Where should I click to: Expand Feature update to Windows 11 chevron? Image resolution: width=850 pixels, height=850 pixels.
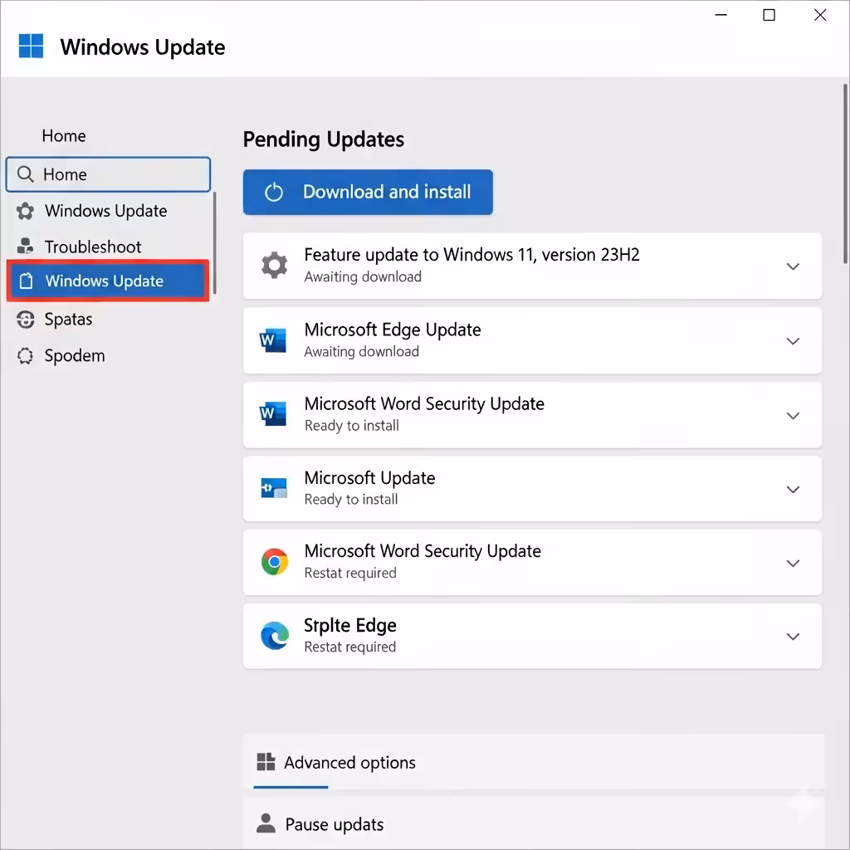coord(793,266)
